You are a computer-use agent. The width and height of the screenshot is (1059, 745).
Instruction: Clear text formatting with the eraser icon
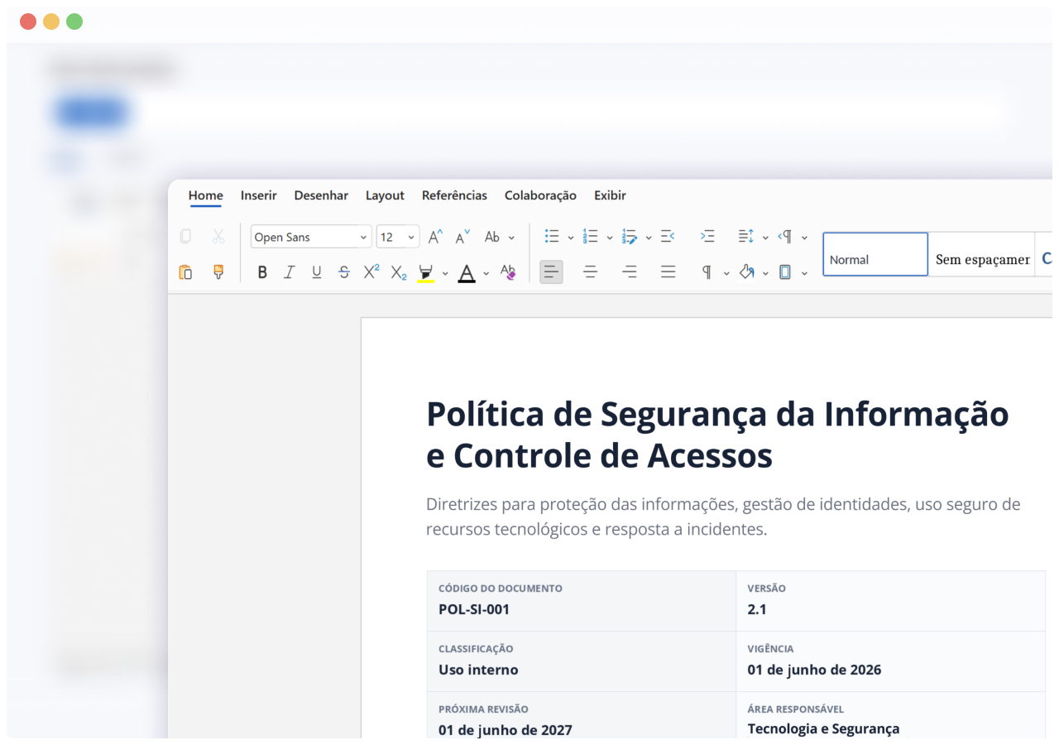(x=508, y=272)
